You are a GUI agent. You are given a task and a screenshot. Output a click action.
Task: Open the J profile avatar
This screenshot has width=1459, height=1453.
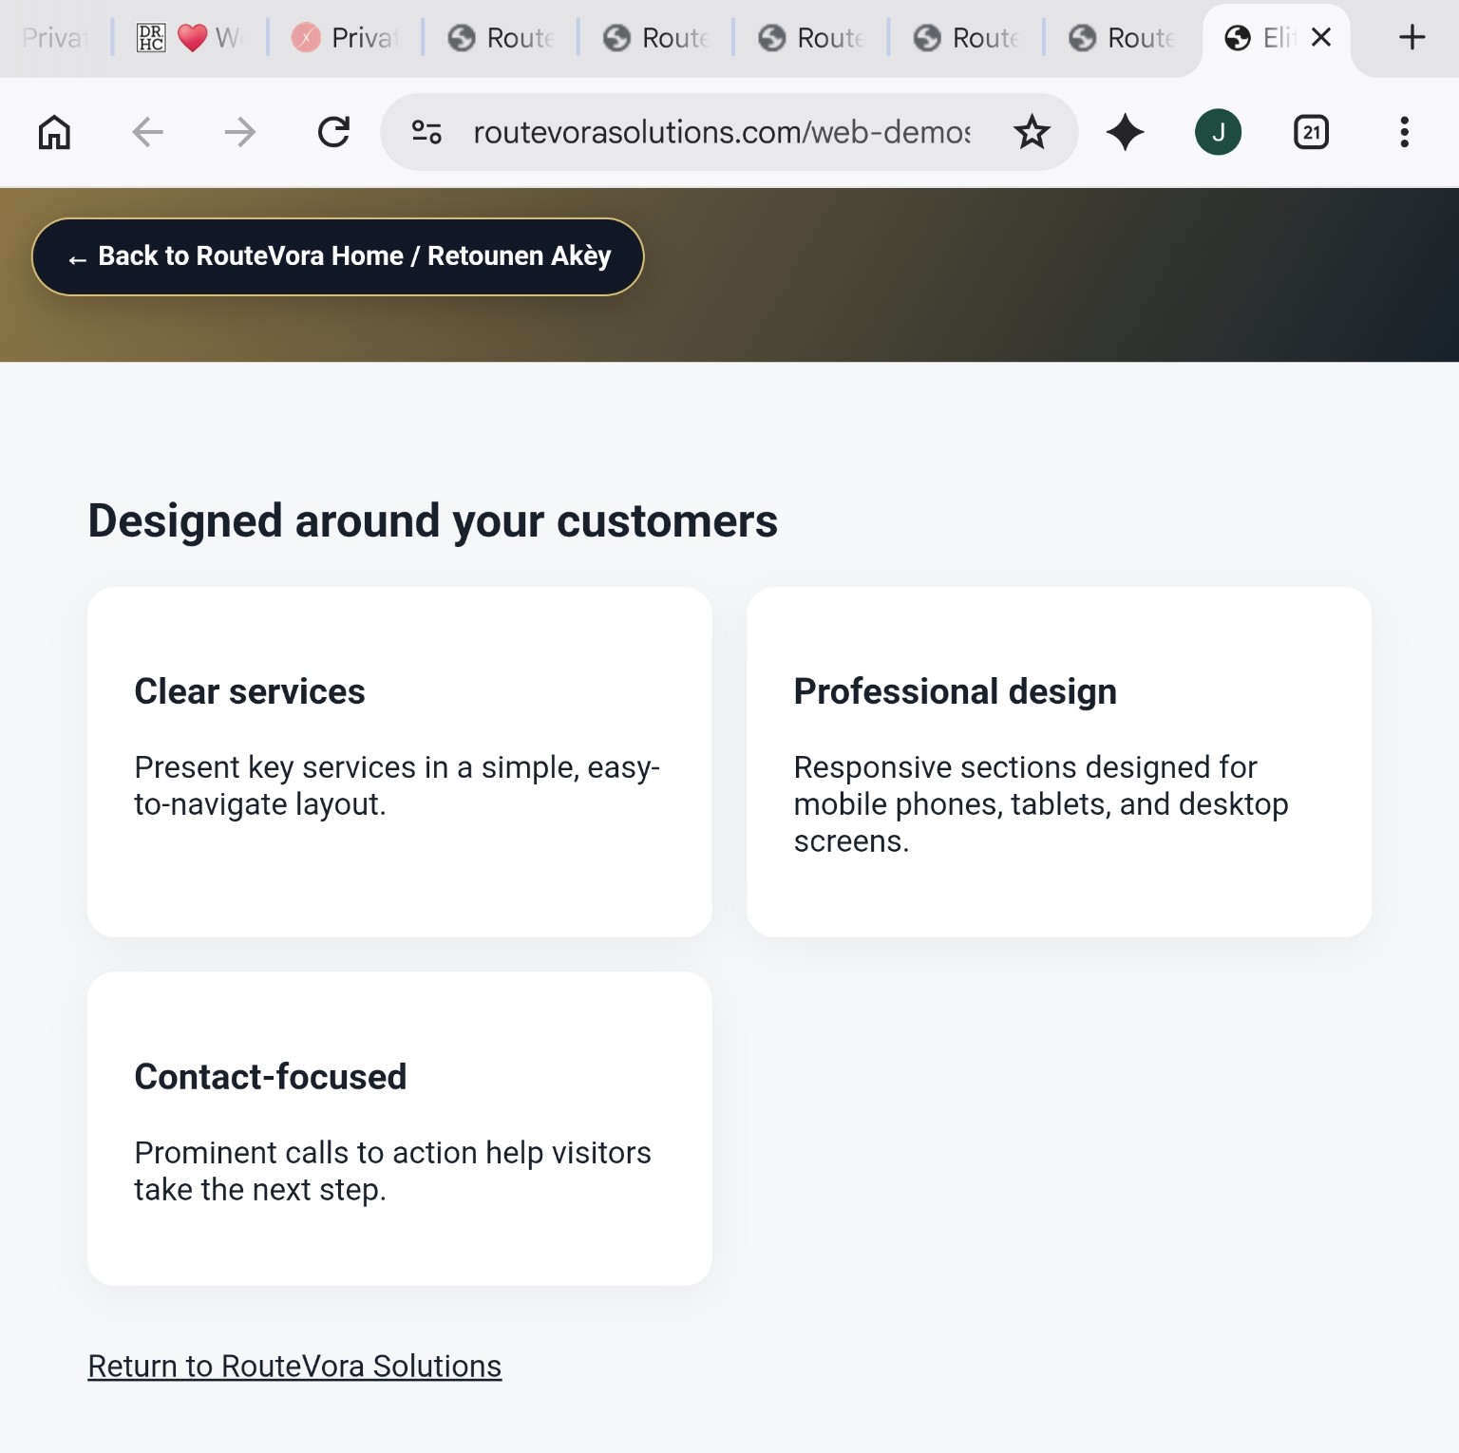tap(1218, 132)
